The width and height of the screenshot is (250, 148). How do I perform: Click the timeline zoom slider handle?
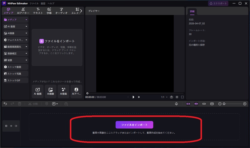[224, 104]
